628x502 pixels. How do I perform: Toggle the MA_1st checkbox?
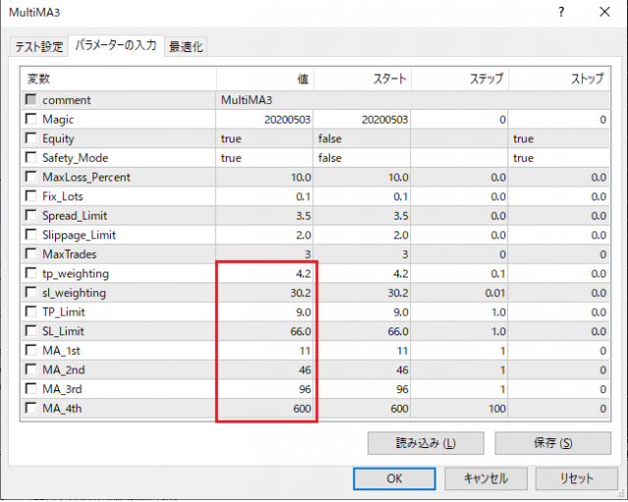tap(30, 350)
